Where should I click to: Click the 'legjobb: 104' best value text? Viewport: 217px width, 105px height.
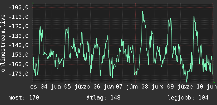tap(188, 98)
